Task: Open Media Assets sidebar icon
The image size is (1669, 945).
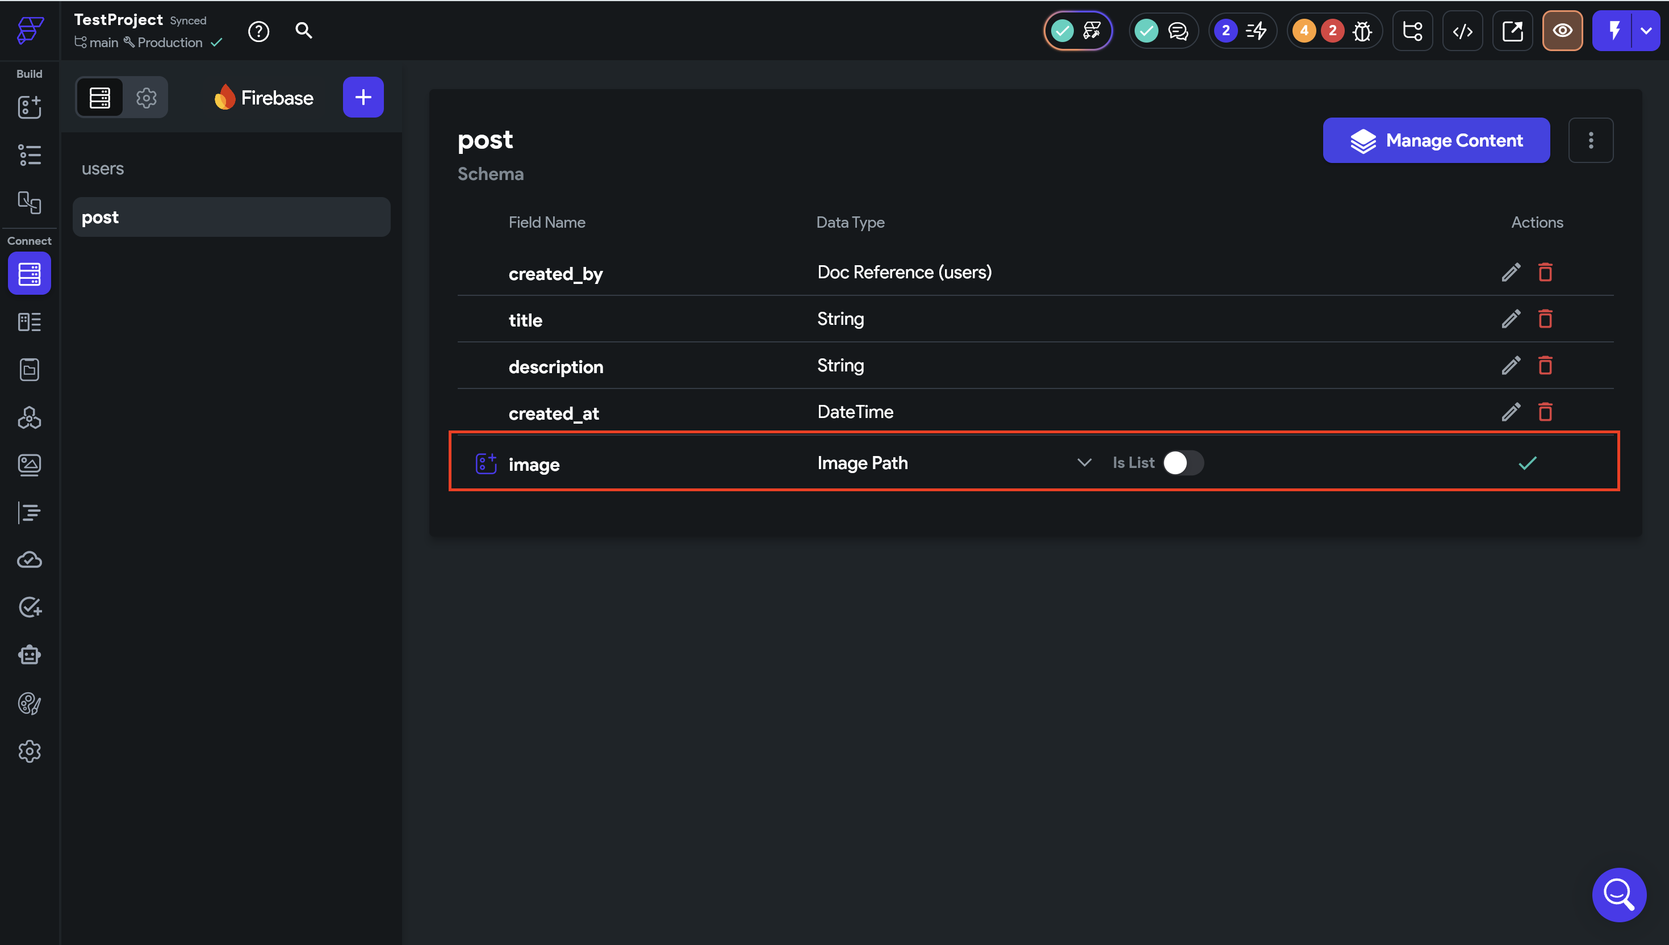Action: click(29, 465)
